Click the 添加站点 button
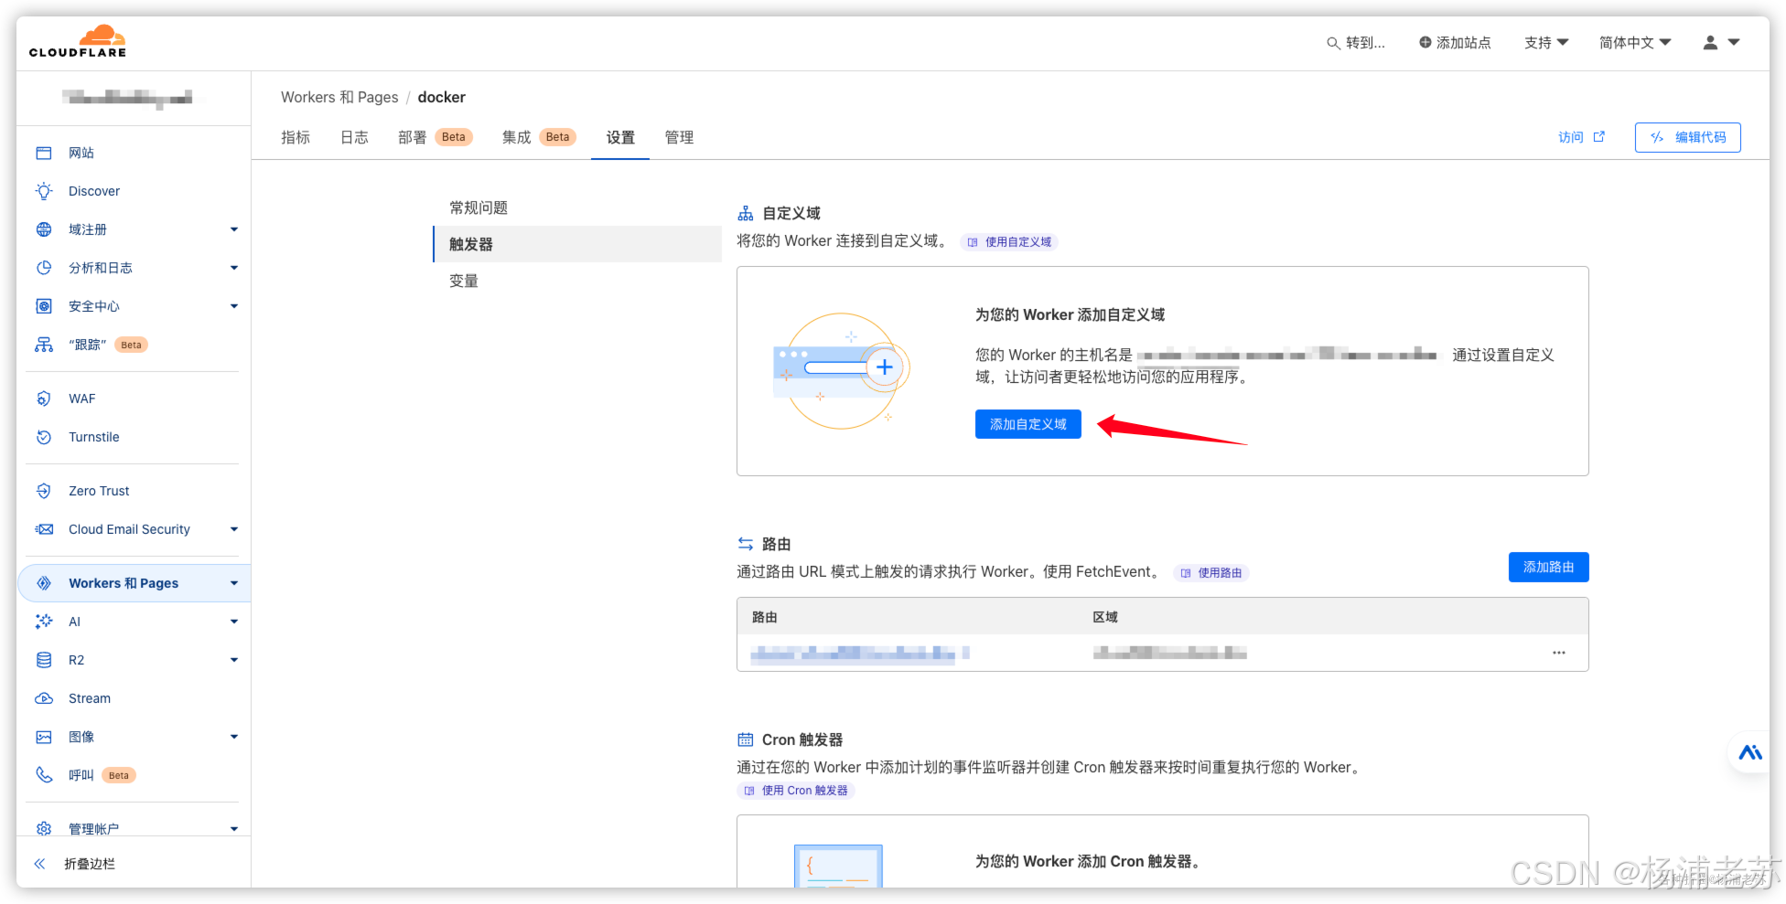This screenshot has height=904, width=1786. click(1455, 43)
